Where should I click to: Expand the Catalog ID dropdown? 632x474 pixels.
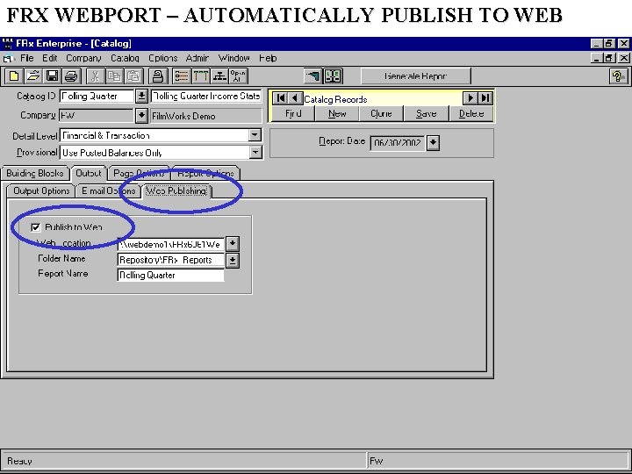[141, 96]
